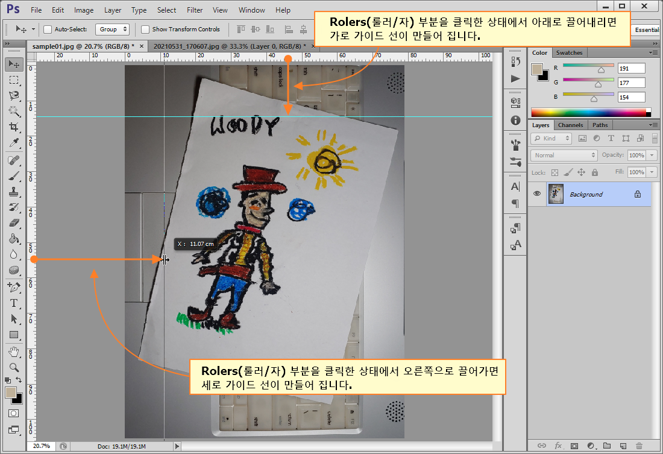Open the Color panel options menu
Viewport: 663px width, 454px height.
(x=654, y=53)
